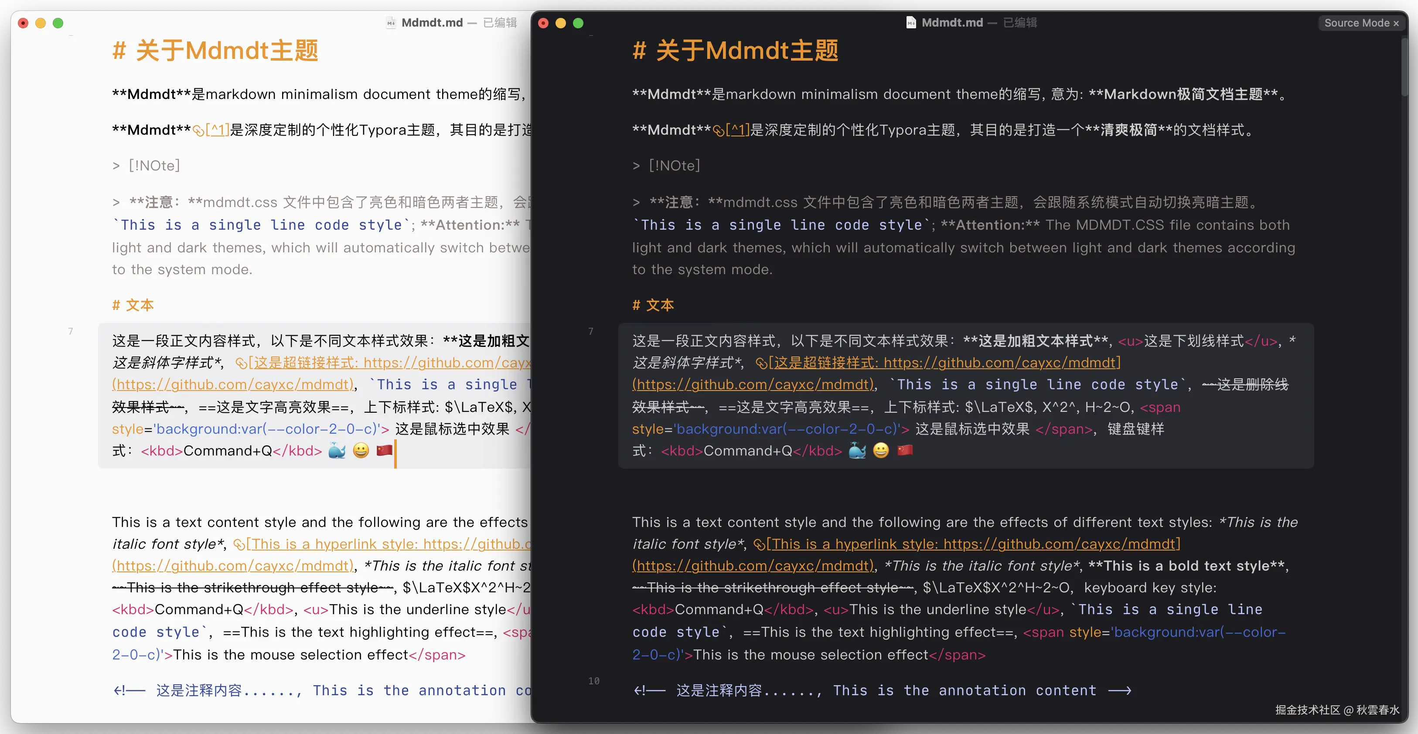
Task: Click line number 10 in the dark window gutter
Action: (593, 681)
